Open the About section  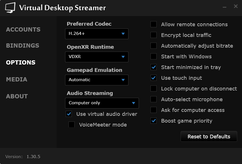17,96
